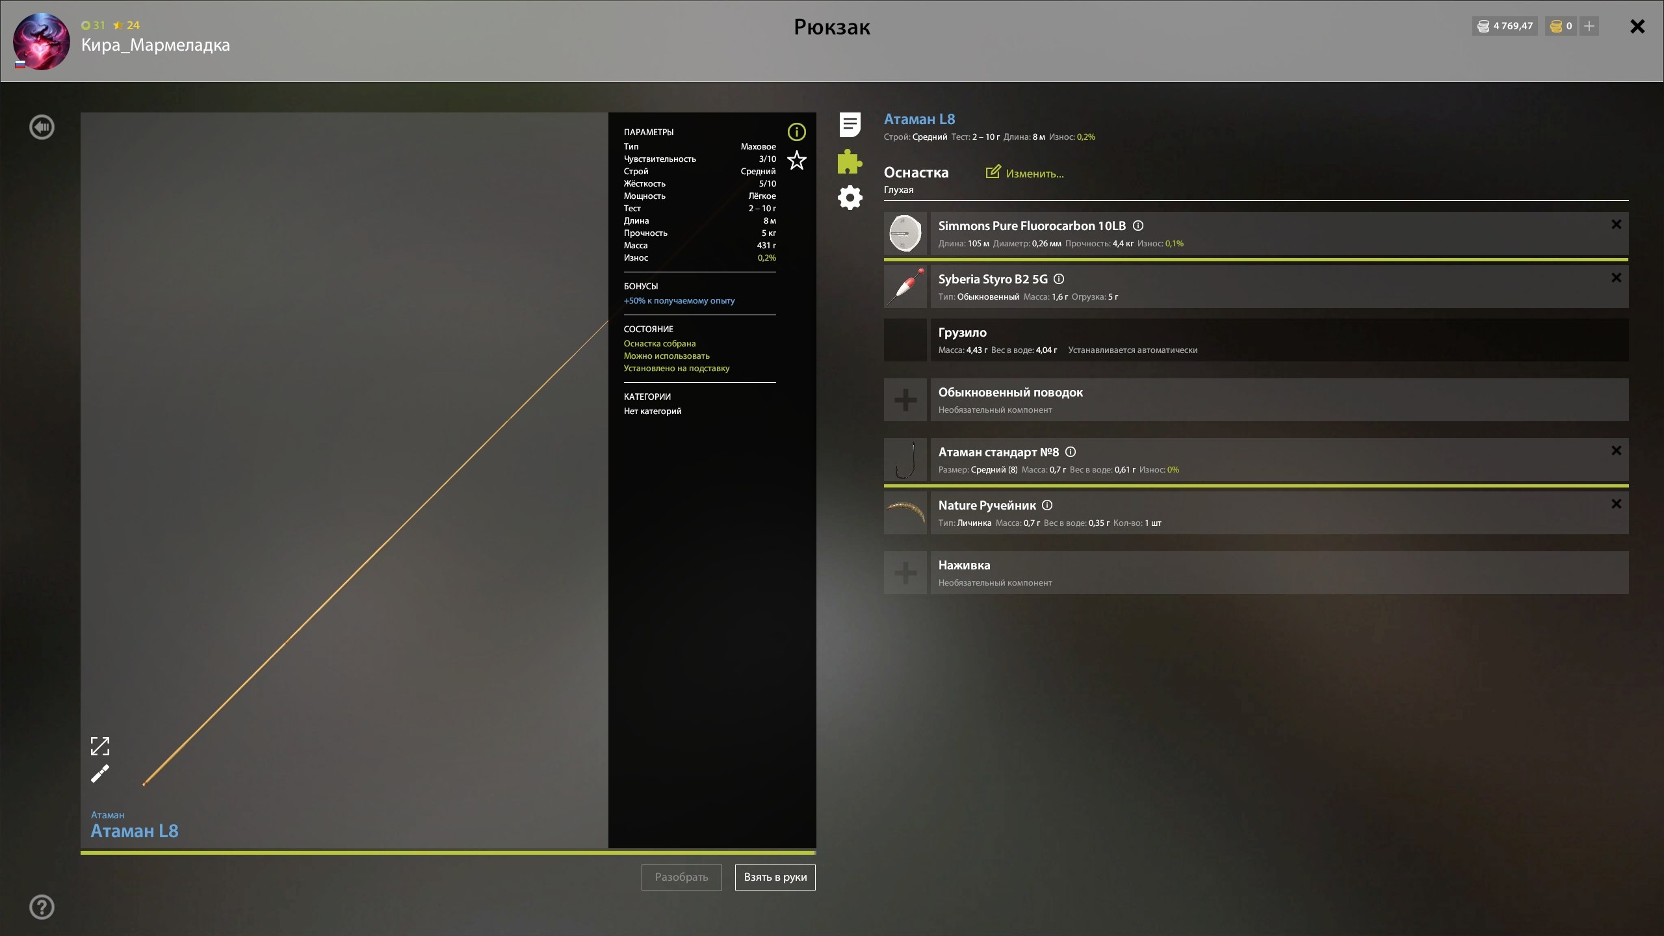
Task: Click the back arrow icon
Action: coord(42,127)
